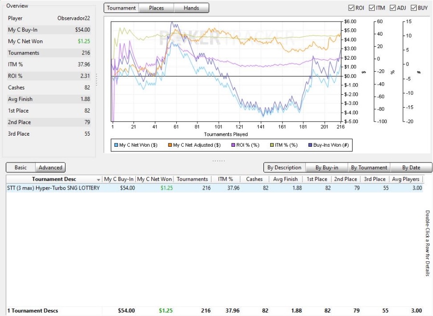Screen dimensions: 433x316
Task: Uncheck the ADJ checkbox
Action: click(x=393, y=8)
